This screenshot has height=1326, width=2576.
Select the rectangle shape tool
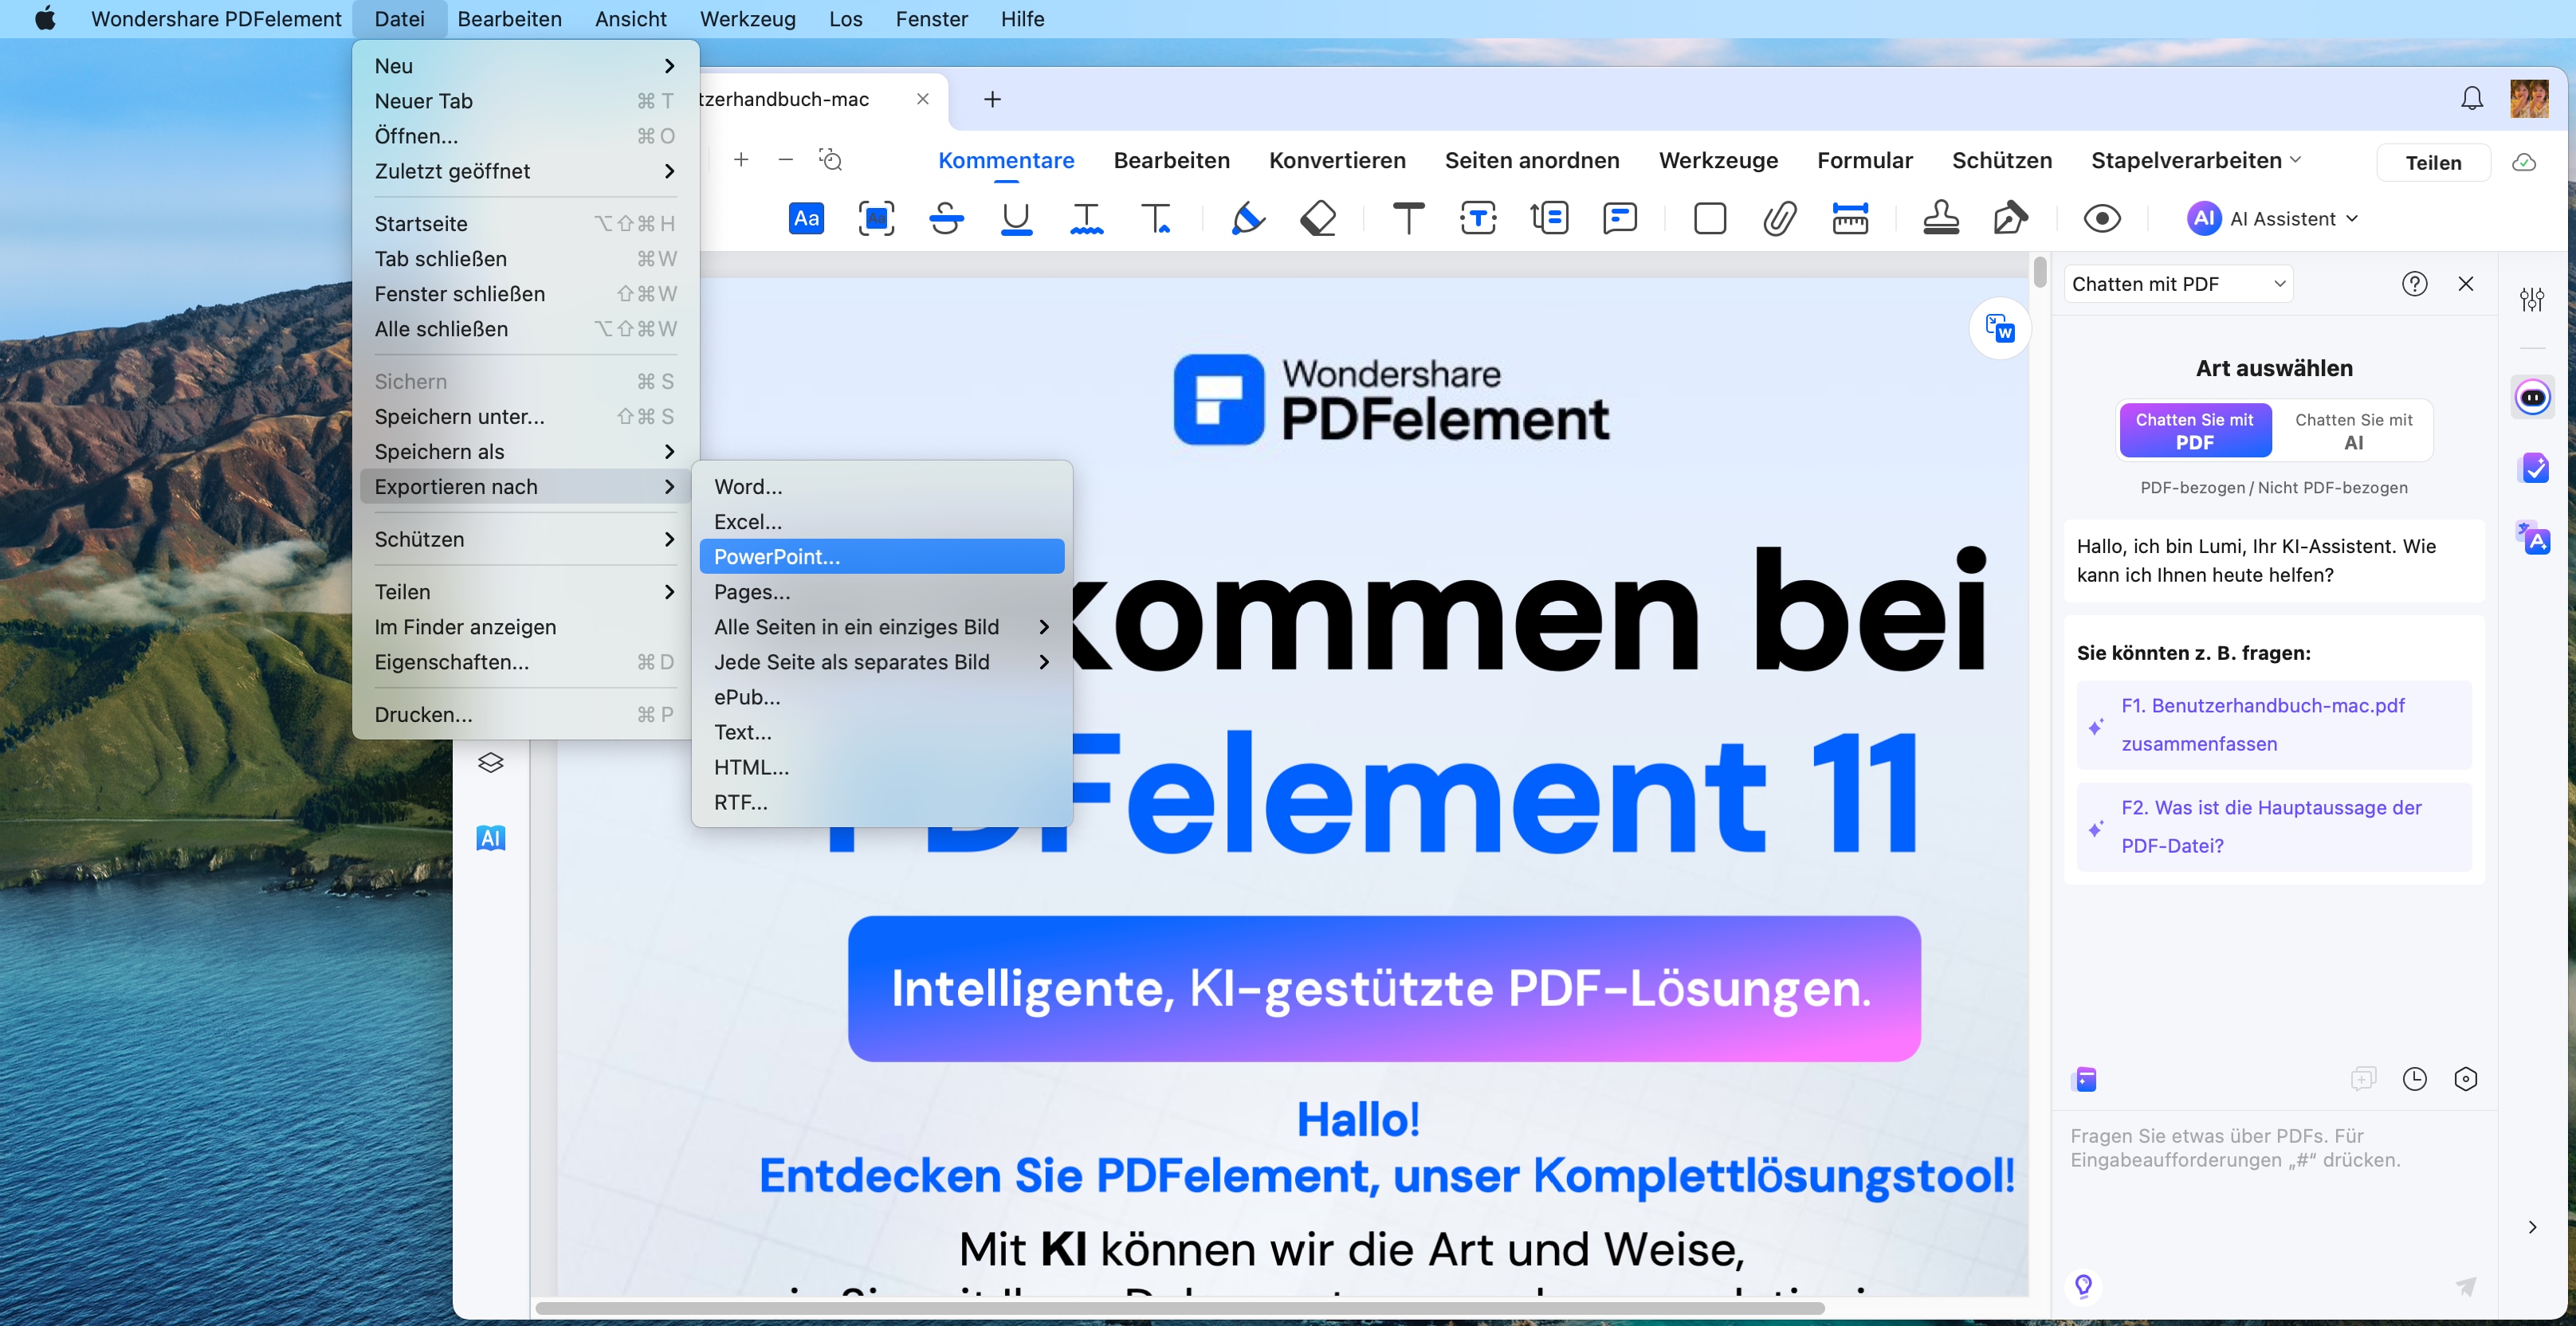[1709, 218]
